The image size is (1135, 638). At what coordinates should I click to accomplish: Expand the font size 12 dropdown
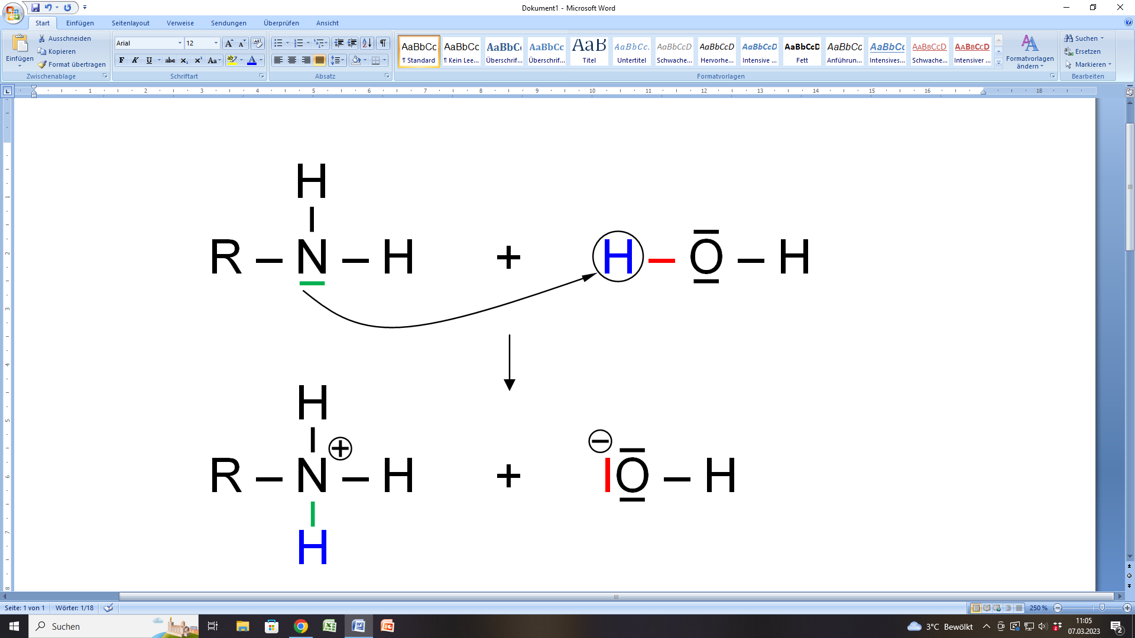point(216,43)
